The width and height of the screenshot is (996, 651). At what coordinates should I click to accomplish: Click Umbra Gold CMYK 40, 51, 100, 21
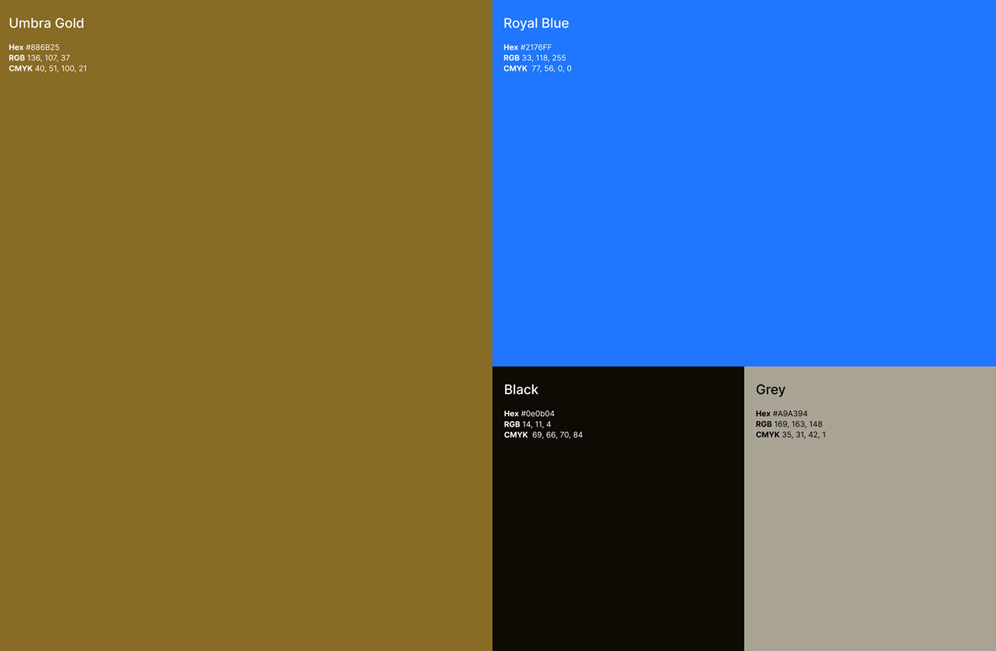(48, 69)
